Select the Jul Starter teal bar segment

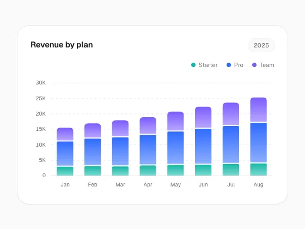(x=231, y=170)
